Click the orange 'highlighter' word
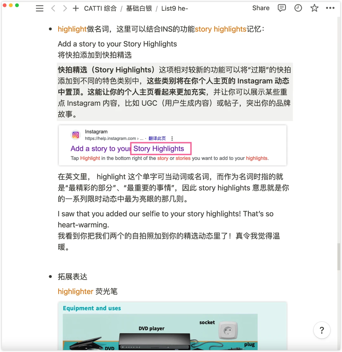This screenshot has width=342, height=352. coord(75,292)
